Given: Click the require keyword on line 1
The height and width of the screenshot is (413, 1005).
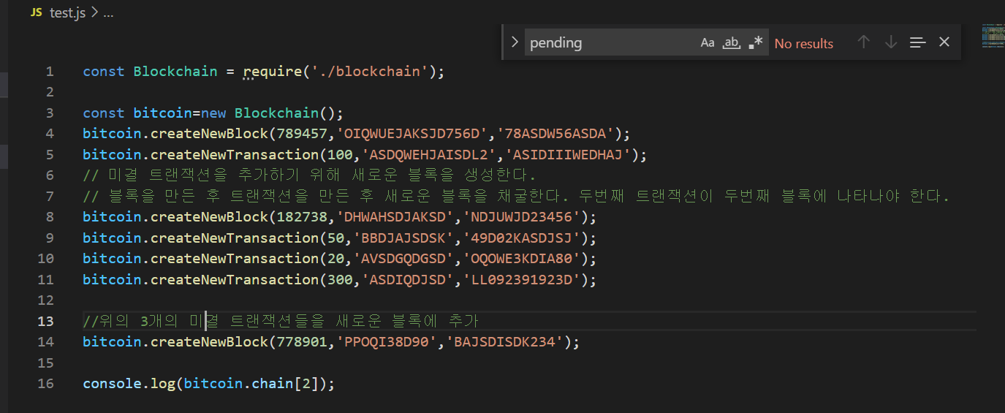Looking at the screenshot, I should [x=273, y=72].
